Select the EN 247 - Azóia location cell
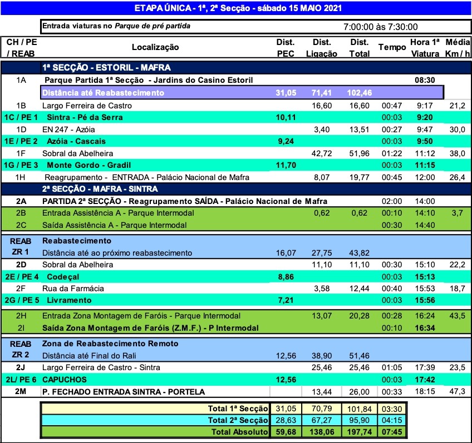Viewport: 472px width, 443px height. (70, 130)
